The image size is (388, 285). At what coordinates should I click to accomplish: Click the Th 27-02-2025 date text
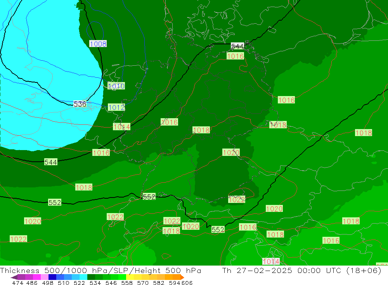tap(257, 270)
